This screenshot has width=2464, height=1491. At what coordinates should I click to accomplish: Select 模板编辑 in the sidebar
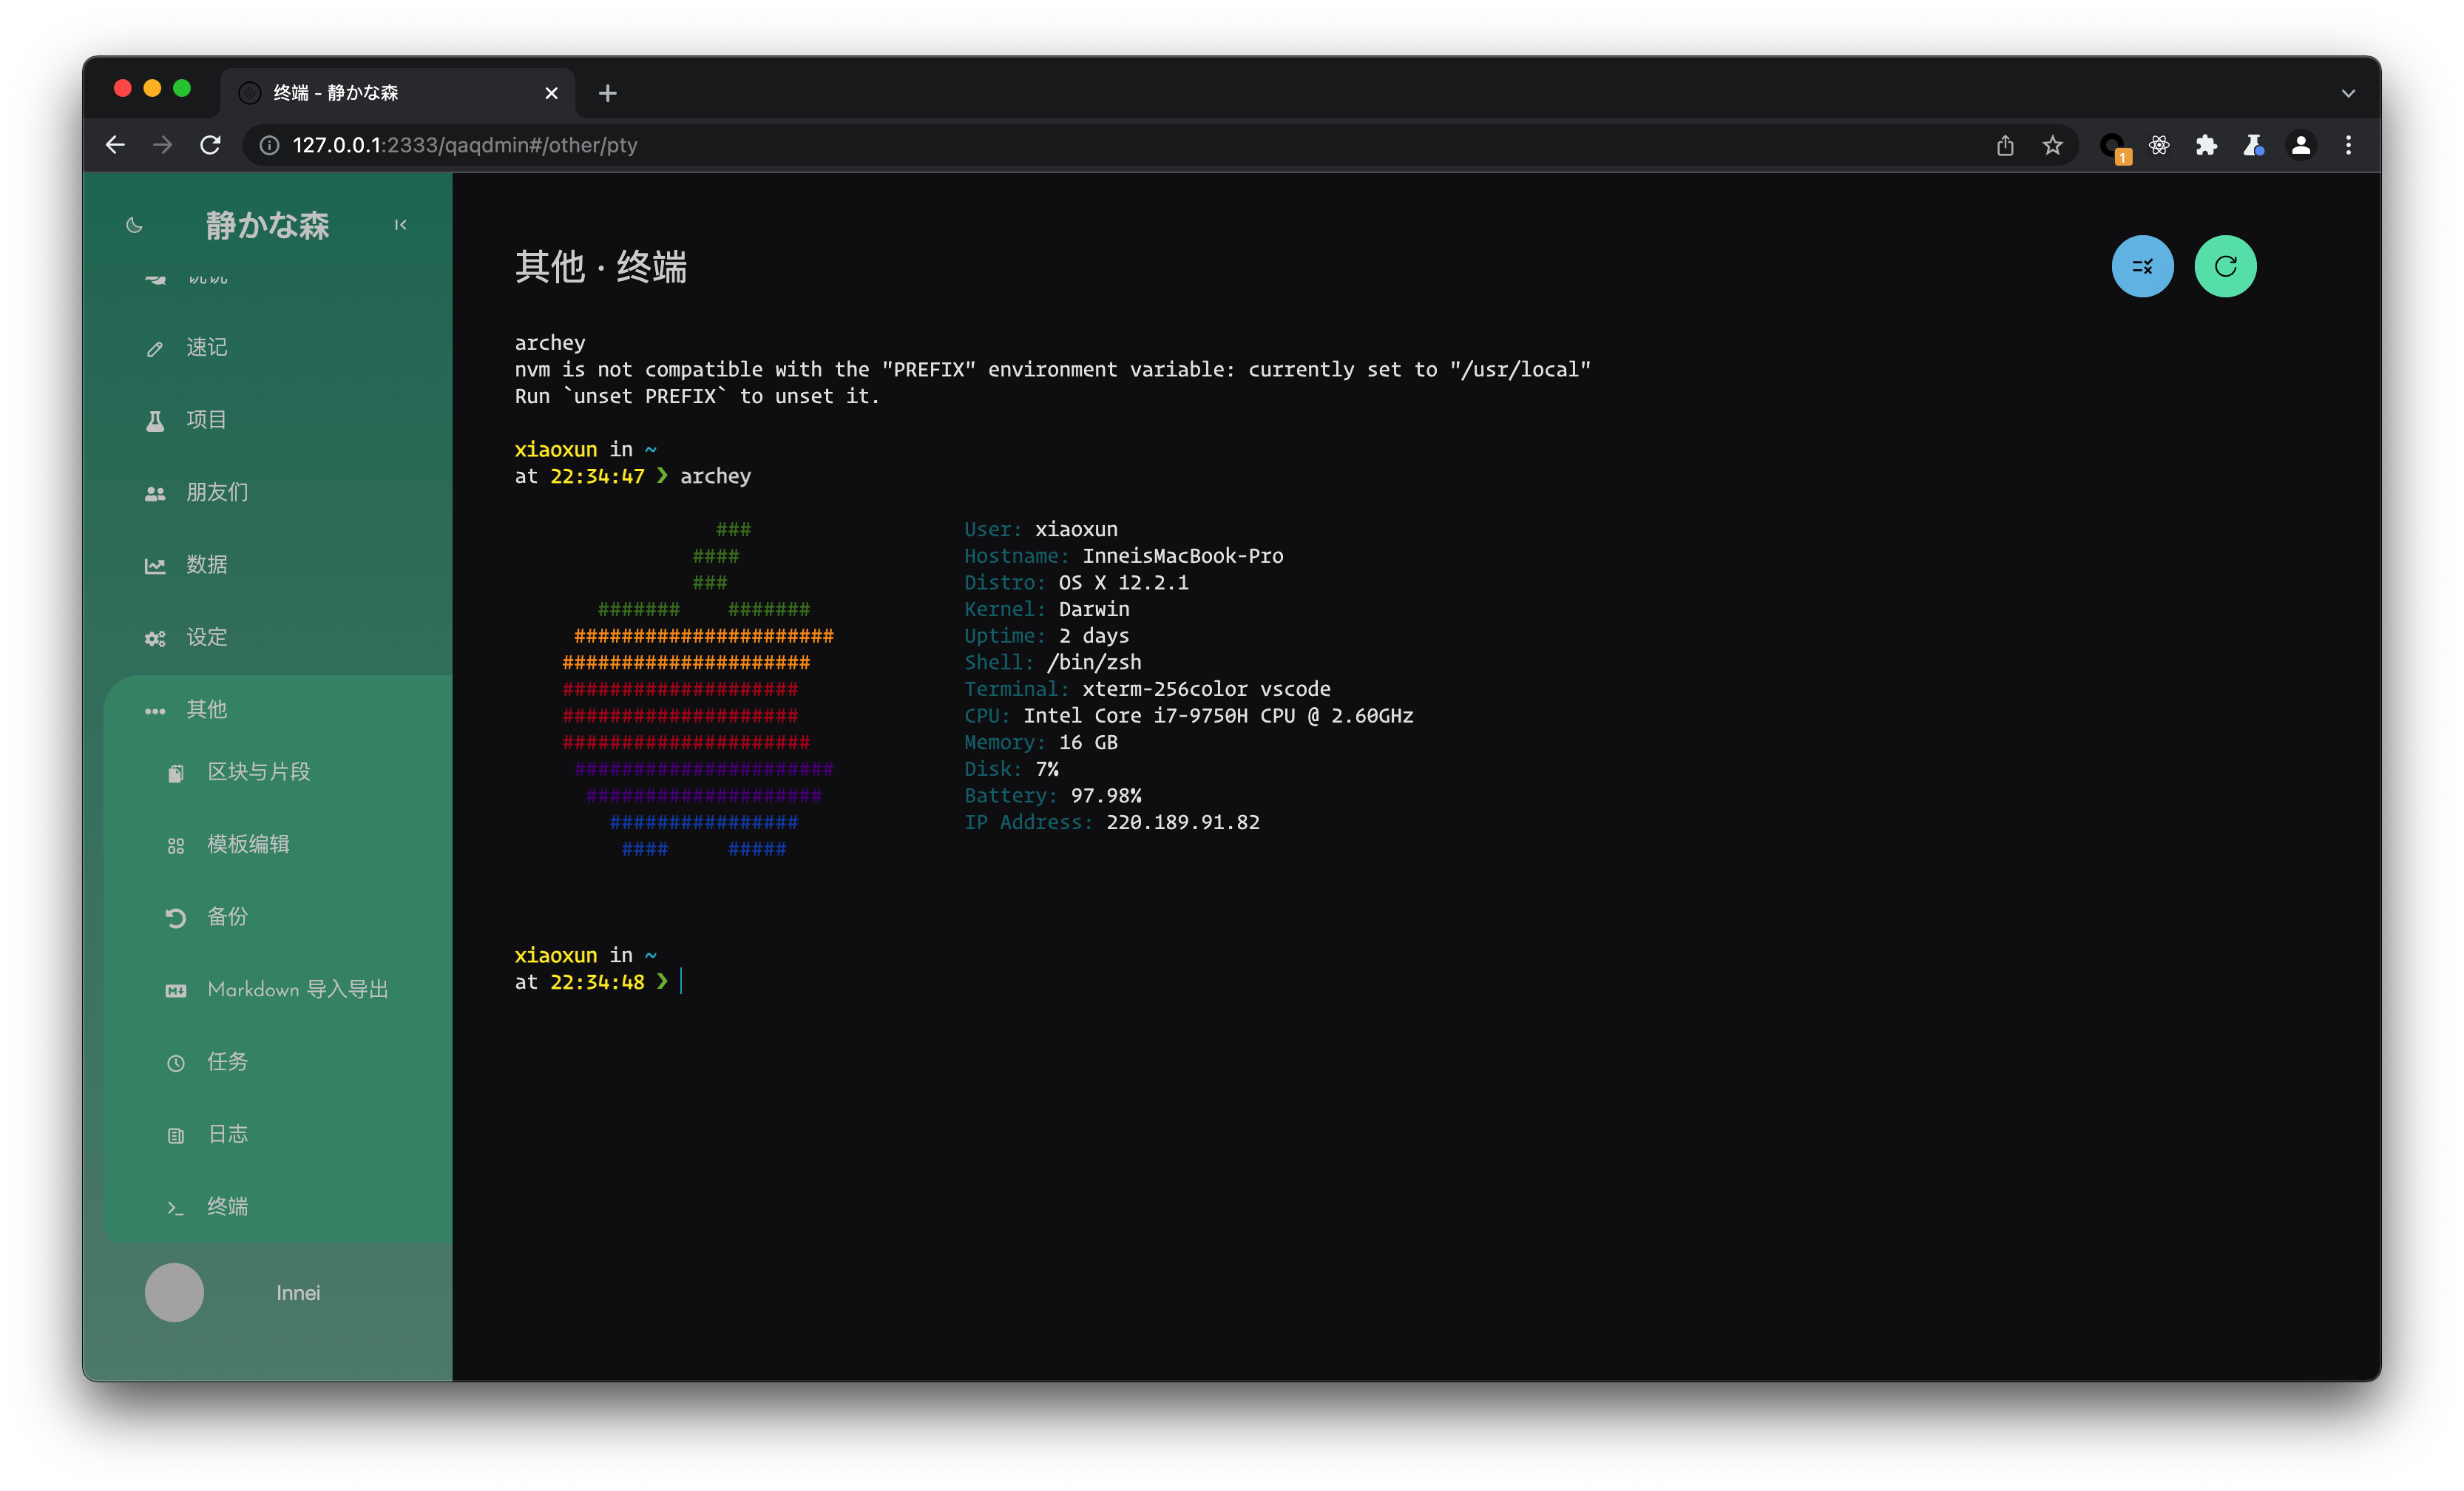point(247,844)
